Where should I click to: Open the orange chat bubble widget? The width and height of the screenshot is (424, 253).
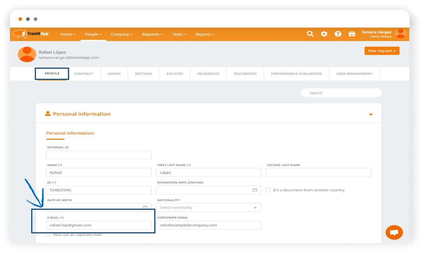click(x=394, y=232)
